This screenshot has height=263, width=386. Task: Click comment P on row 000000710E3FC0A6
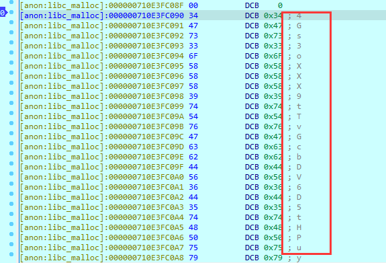coord(299,237)
